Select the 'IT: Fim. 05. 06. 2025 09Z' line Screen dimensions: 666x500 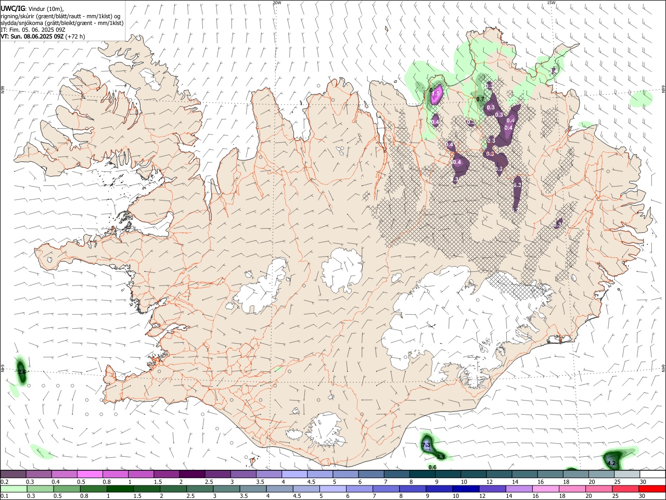point(33,30)
